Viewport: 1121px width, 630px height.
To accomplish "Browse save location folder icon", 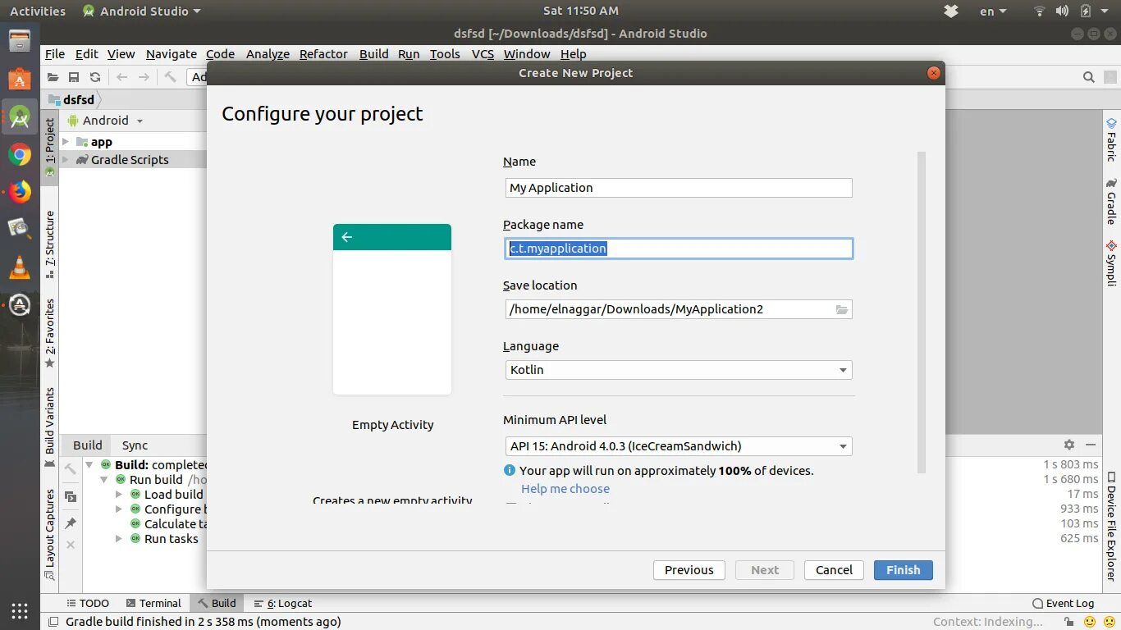I will click(842, 309).
